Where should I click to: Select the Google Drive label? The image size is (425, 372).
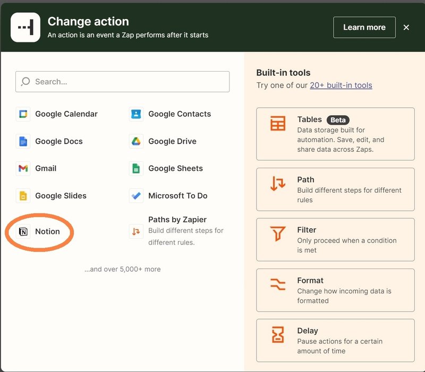point(172,141)
